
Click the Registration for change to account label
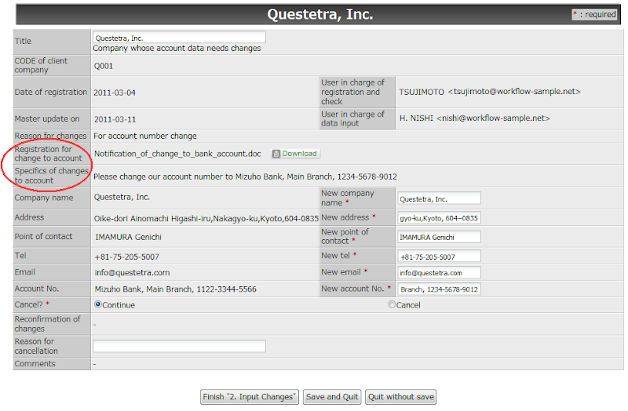tap(48, 154)
